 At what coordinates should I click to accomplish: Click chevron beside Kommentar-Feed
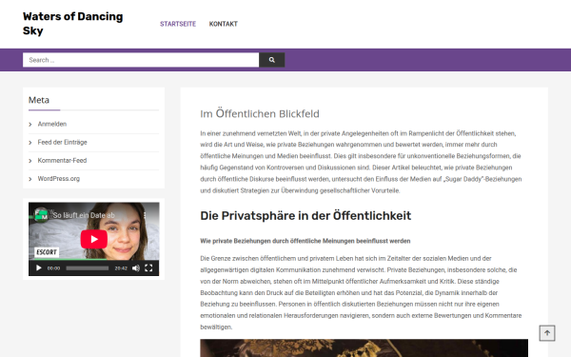[30, 161]
